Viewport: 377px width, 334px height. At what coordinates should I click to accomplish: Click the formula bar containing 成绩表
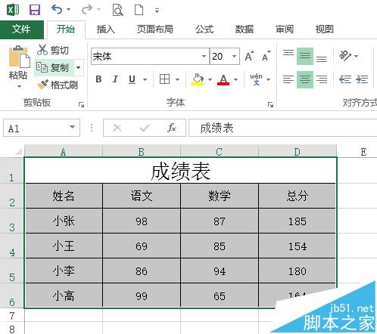pyautogui.click(x=282, y=128)
